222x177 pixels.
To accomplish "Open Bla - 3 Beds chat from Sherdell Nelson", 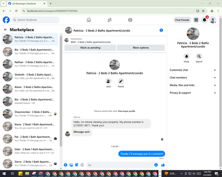I will tap(30, 101).
